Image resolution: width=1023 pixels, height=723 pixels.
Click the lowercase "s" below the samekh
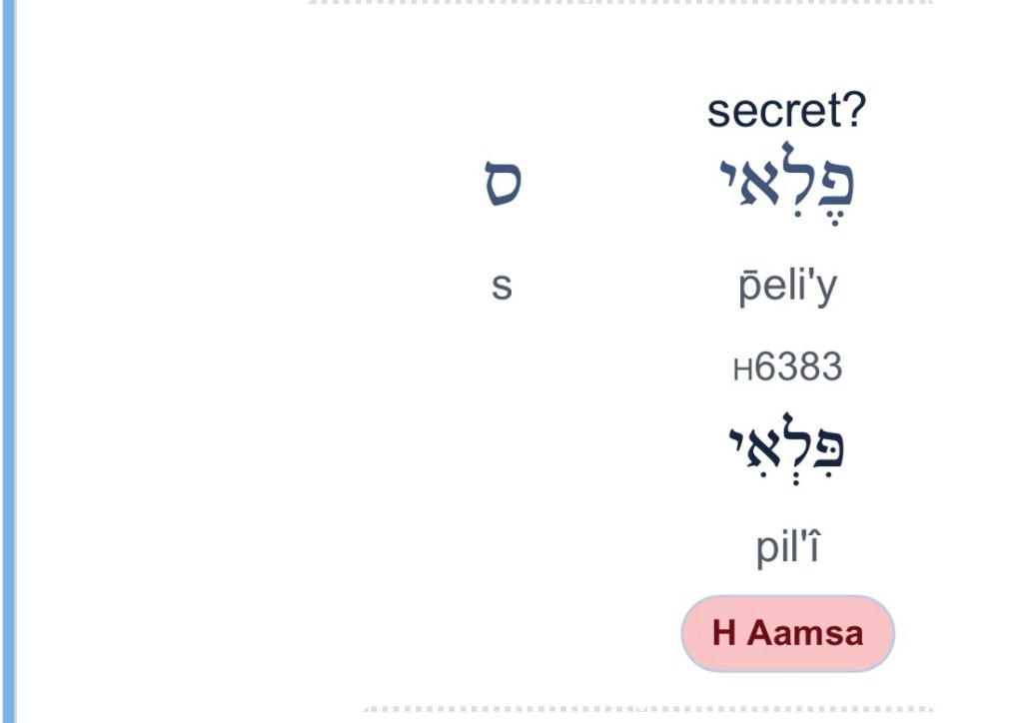502,286
